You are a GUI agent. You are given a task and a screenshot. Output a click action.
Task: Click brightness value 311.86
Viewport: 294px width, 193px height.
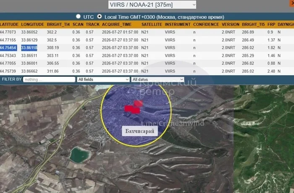(x=52, y=71)
